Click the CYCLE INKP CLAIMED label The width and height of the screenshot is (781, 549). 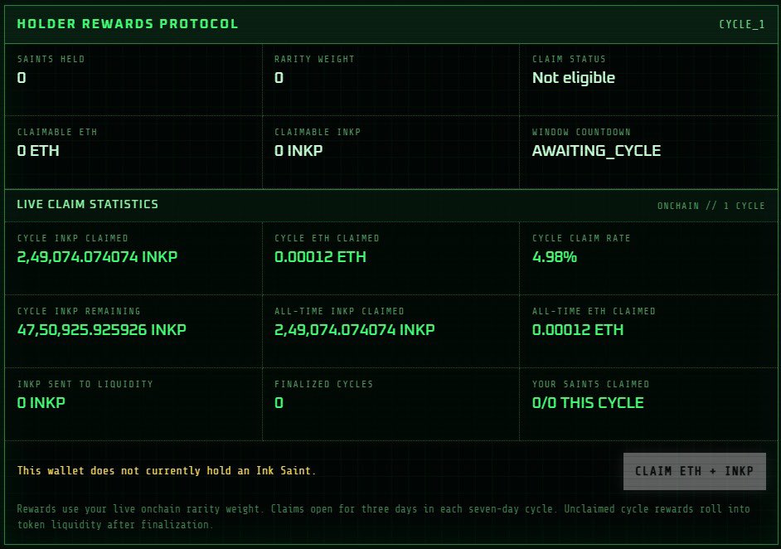click(x=72, y=238)
